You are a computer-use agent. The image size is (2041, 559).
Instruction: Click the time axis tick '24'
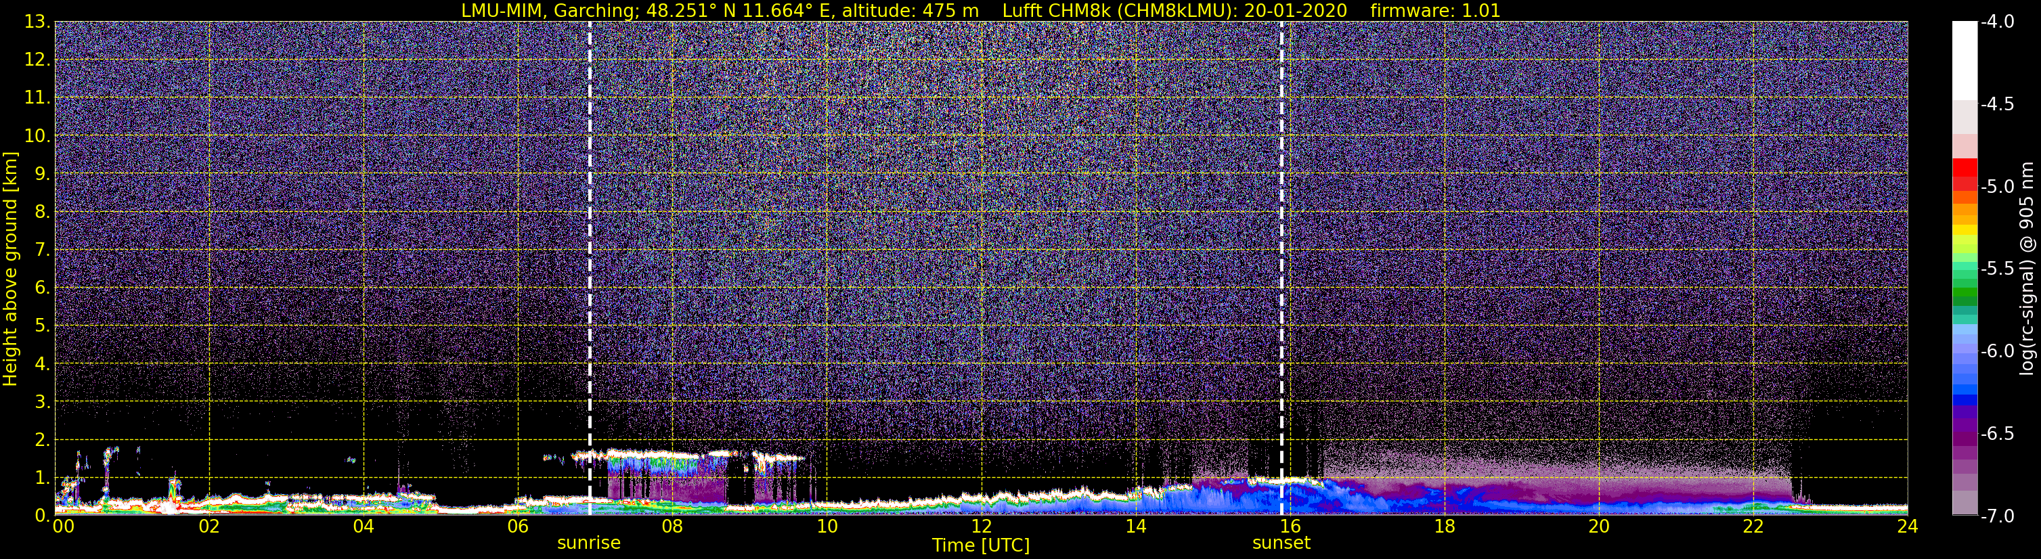coord(1908,527)
